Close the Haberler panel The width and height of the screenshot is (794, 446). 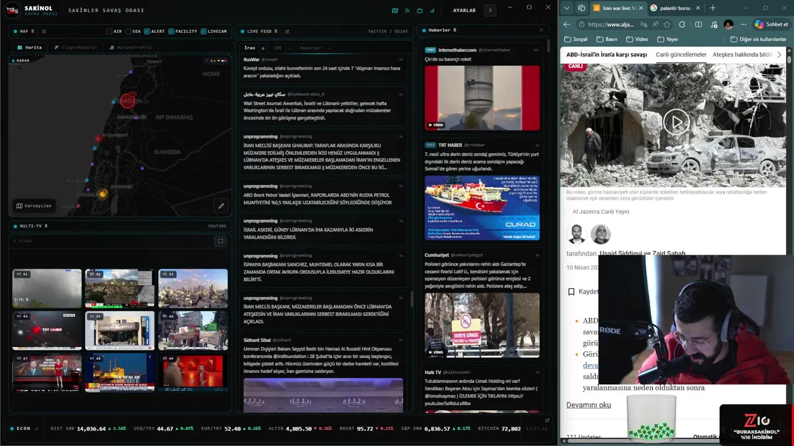click(541, 30)
